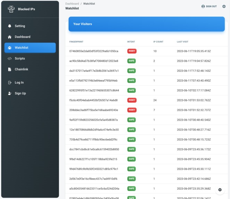230x199 pixels.
Task: Click the bell icon beside Setting
Action: click(9, 26)
